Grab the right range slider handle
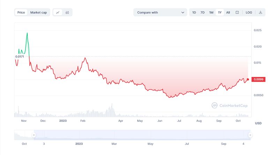This screenshot has height=155, width=279. point(250,135)
